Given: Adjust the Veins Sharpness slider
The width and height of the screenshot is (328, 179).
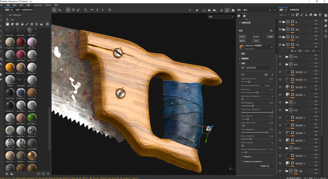Looking at the screenshot, I should pos(267,132).
